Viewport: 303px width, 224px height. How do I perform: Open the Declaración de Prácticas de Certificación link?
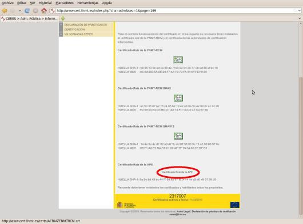(x=86, y=27)
